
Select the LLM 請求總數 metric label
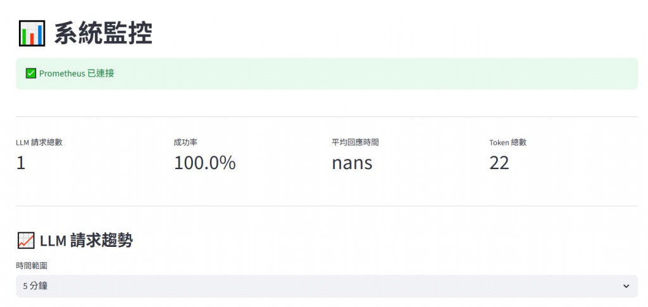point(39,142)
